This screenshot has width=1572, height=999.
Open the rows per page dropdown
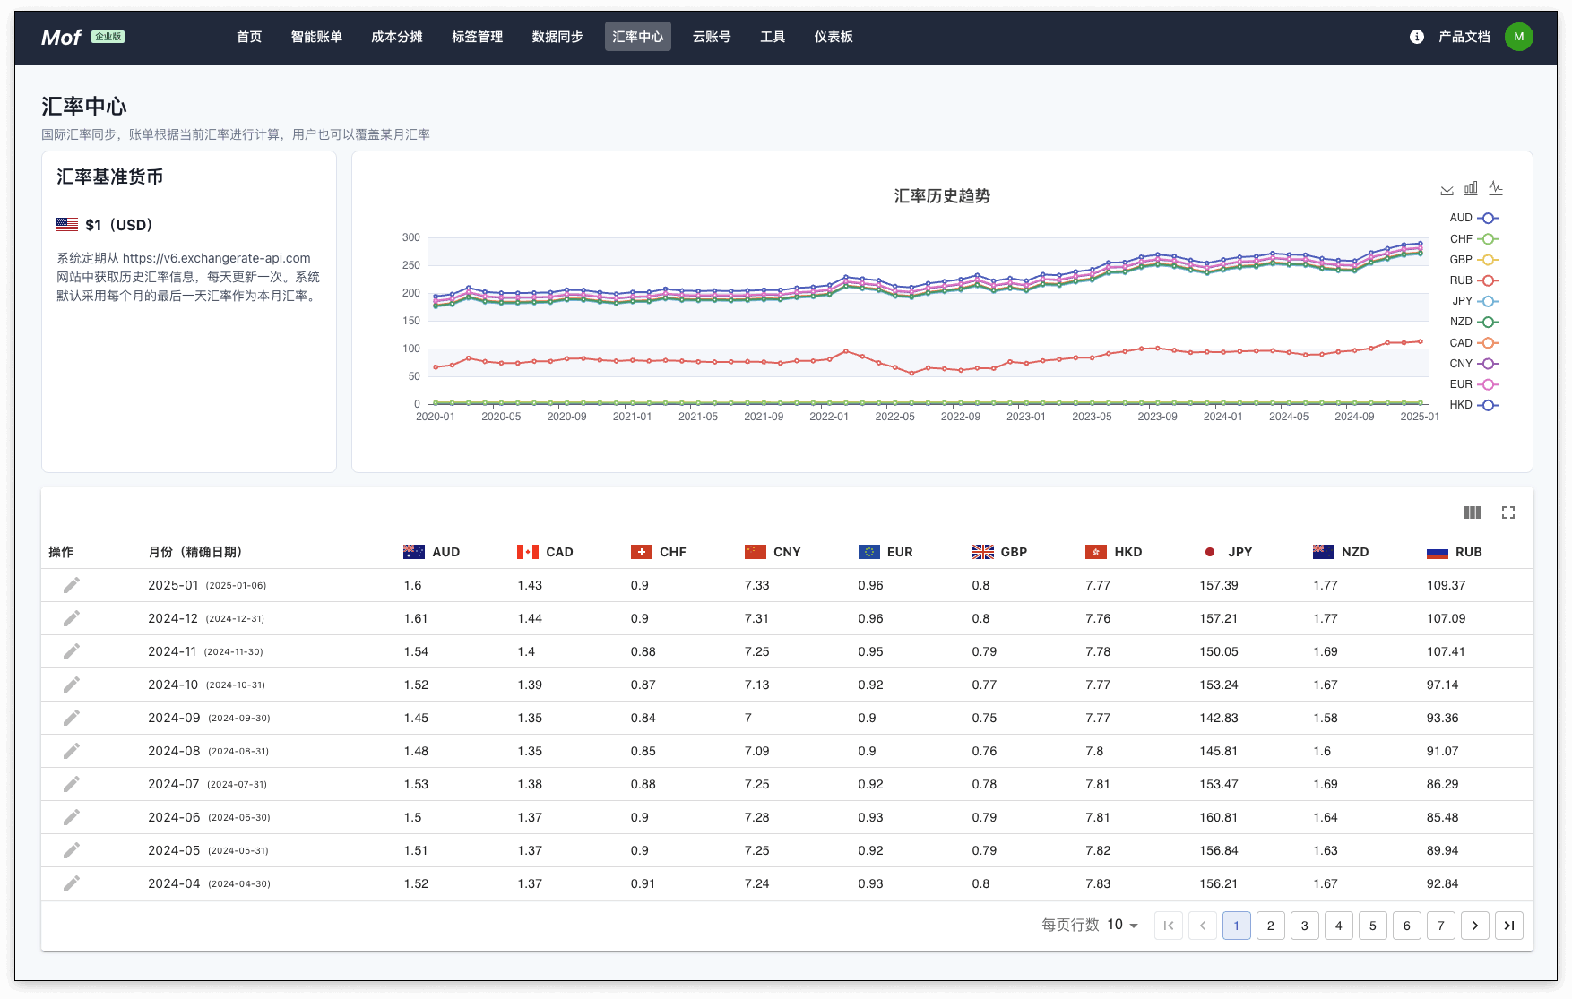pos(1122,925)
